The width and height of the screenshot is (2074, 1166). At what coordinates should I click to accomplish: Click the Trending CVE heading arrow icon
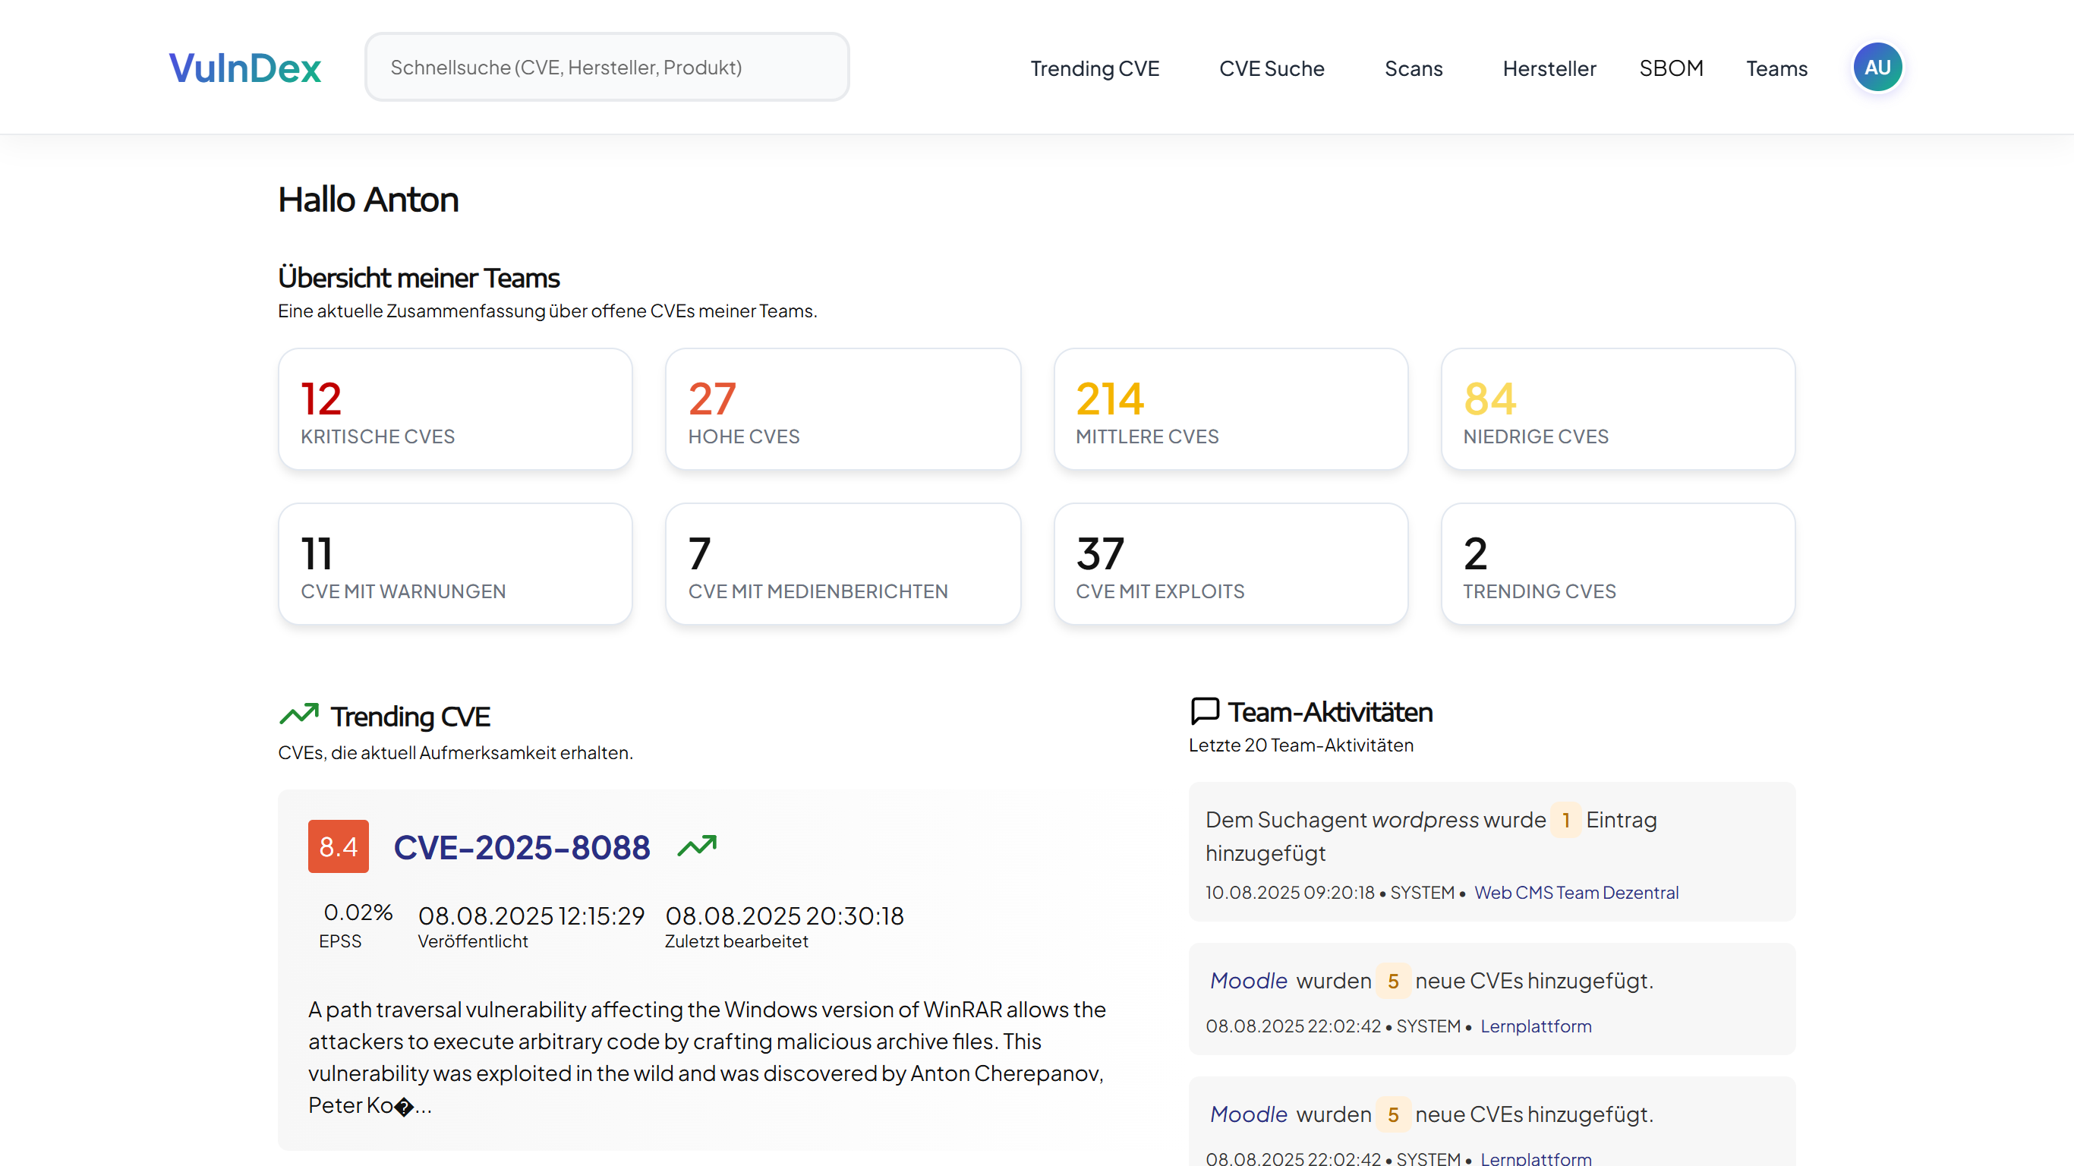(298, 714)
